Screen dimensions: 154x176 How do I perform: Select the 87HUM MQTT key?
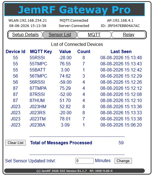point(37,101)
